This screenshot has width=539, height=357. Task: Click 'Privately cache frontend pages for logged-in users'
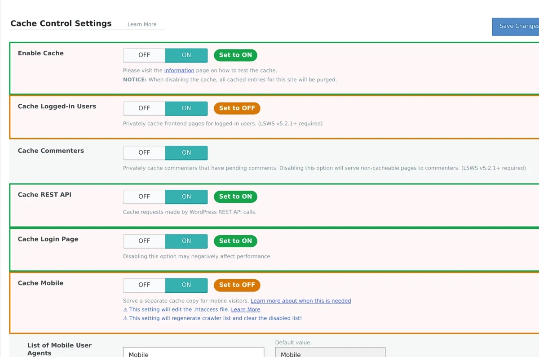tap(223, 124)
